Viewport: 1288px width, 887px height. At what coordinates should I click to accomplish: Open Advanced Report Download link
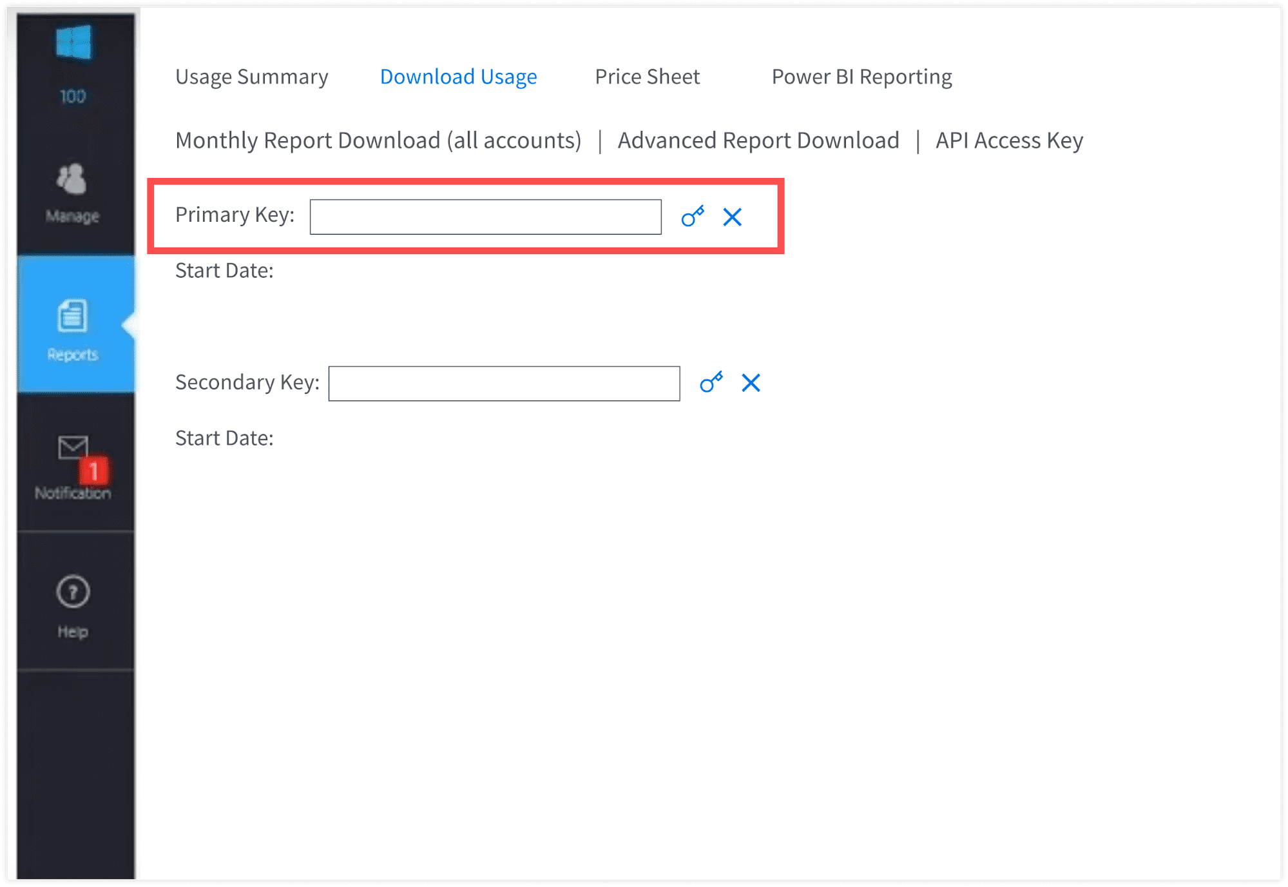point(758,141)
